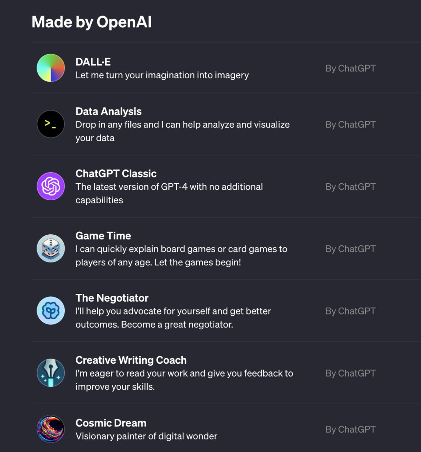Screen dimensions: 421x452
Task: Click The Negotiator blue knot icon
Action: (x=51, y=310)
